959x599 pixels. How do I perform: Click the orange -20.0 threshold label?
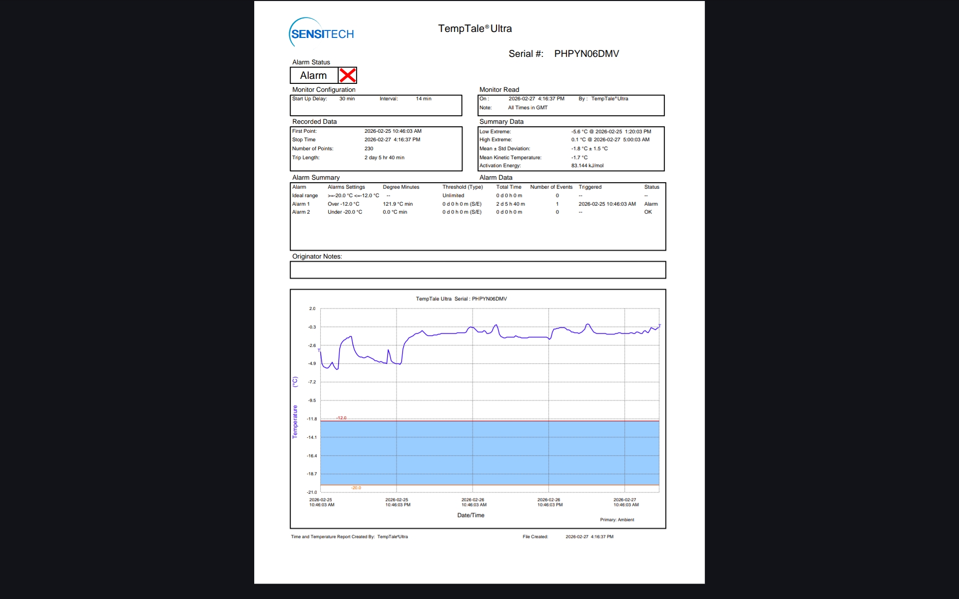click(x=356, y=488)
